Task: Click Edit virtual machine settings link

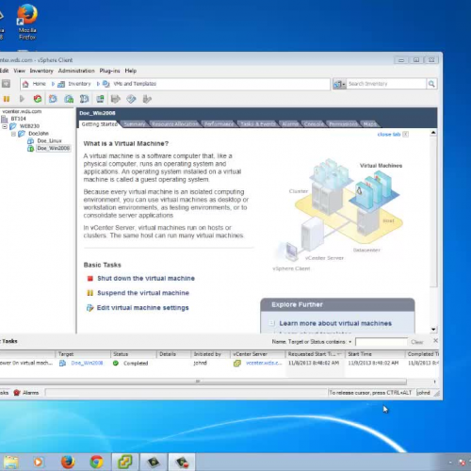Action: pyautogui.click(x=143, y=308)
